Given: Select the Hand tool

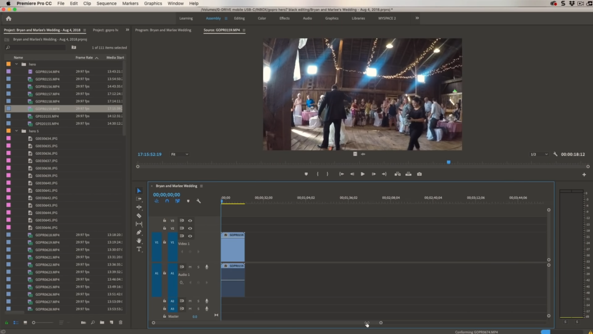Looking at the screenshot, I should 139,241.
